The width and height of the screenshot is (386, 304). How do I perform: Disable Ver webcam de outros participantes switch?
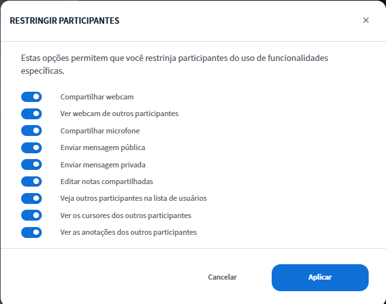[x=31, y=114]
